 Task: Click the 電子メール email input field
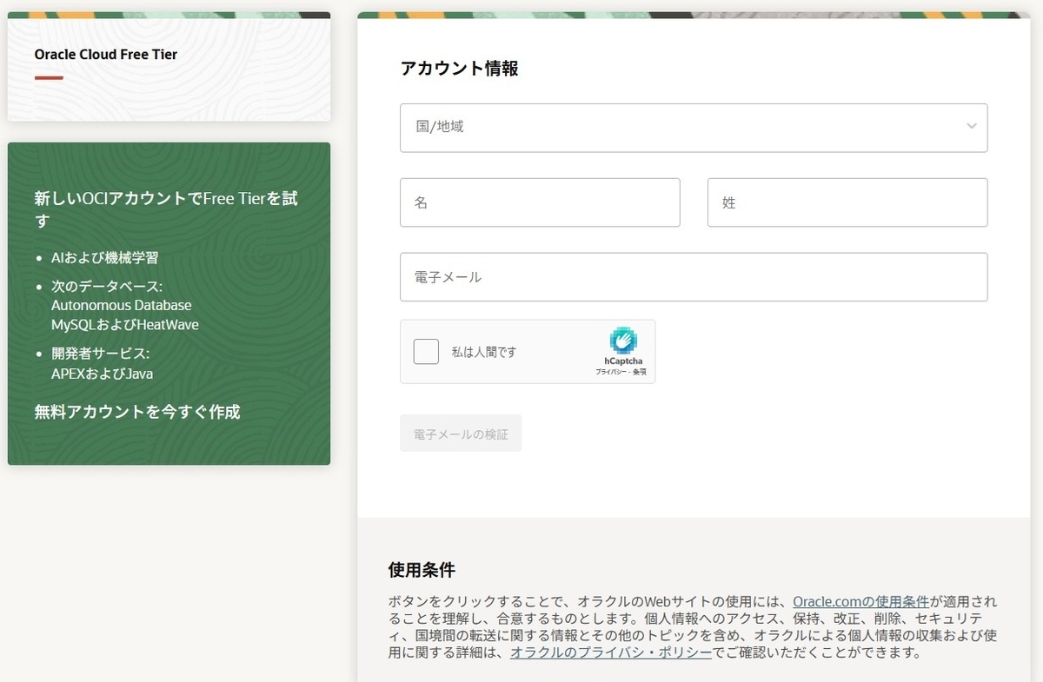[694, 277]
